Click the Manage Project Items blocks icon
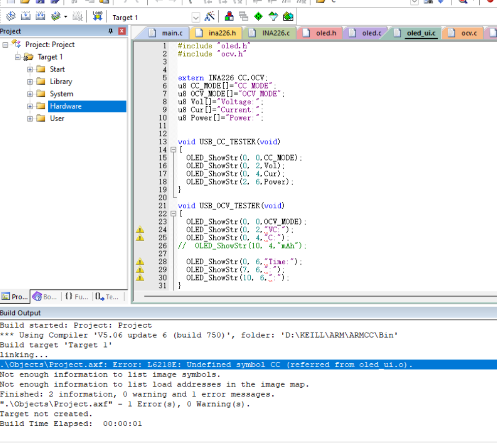 229,16
